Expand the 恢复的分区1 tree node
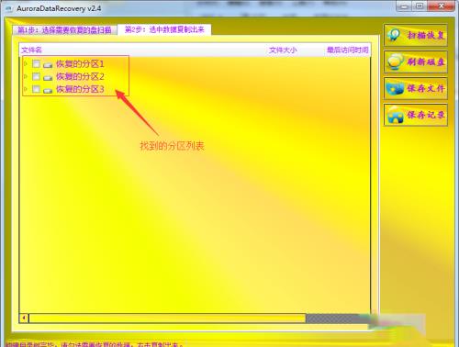The height and width of the screenshot is (347, 459). coord(26,63)
